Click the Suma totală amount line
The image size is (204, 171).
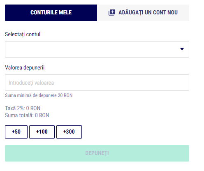(27, 115)
